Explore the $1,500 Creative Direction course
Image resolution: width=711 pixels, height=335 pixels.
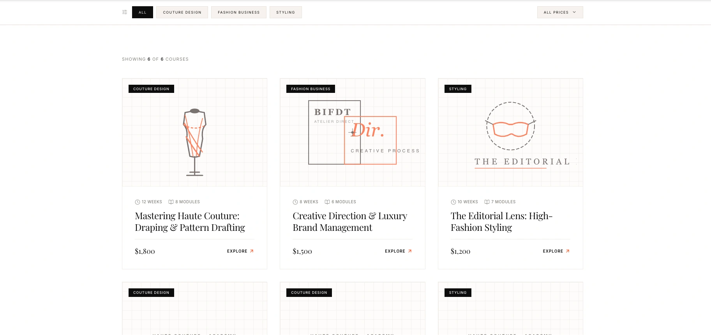coord(398,251)
